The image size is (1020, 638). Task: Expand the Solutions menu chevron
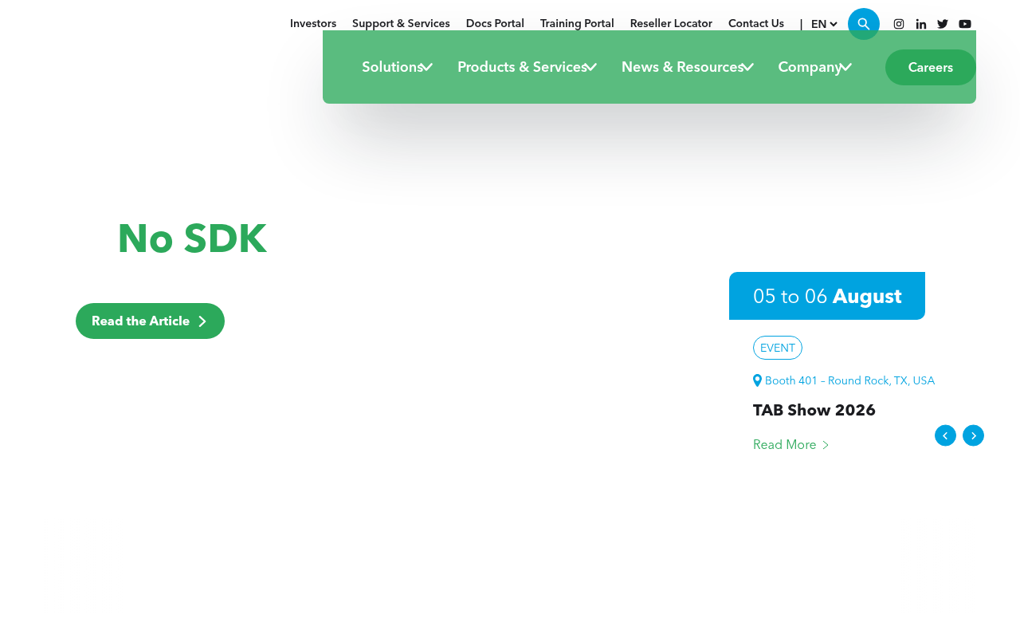[x=427, y=67]
